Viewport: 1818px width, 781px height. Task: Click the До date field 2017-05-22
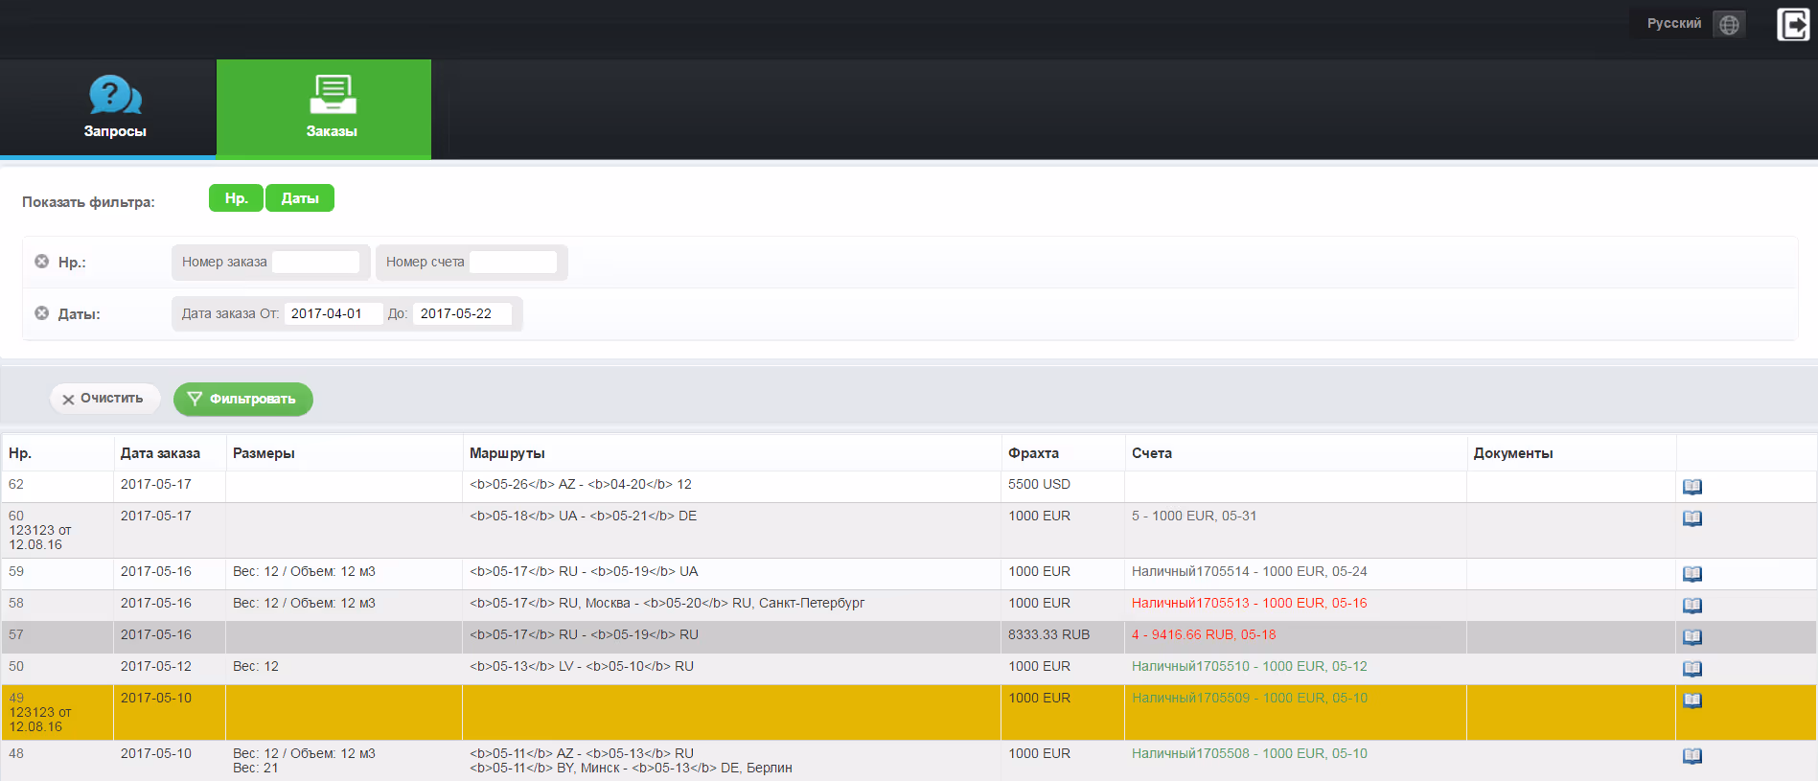coord(462,313)
